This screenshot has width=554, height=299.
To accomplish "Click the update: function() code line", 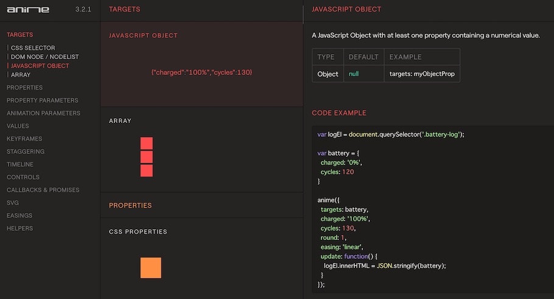I will [x=349, y=256].
